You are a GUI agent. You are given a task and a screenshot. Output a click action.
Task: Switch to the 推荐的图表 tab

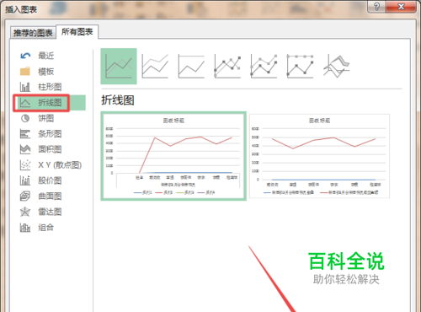(33, 33)
